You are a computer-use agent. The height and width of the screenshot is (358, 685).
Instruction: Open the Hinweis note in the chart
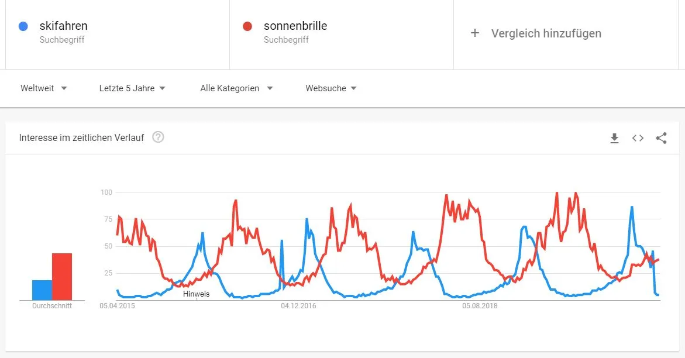[195, 294]
